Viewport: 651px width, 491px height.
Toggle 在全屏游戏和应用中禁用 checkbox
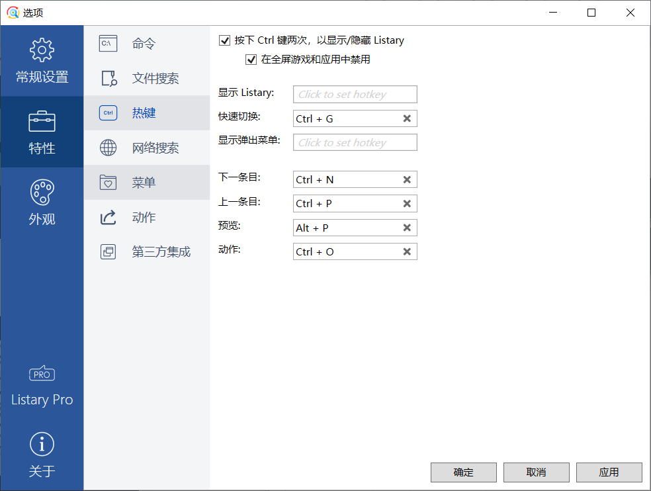(251, 60)
